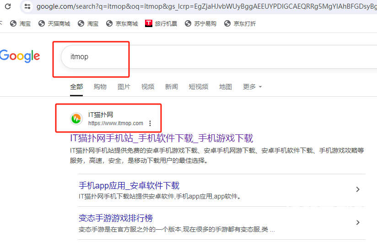Open site information icon in address bar
Screen dimensions: 377x243
(x=27, y=6)
